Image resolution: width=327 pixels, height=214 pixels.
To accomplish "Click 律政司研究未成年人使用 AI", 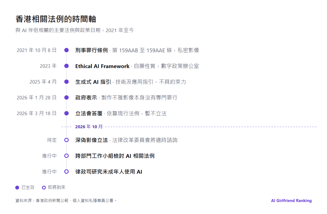I will pyautogui.click(x=109, y=172).
